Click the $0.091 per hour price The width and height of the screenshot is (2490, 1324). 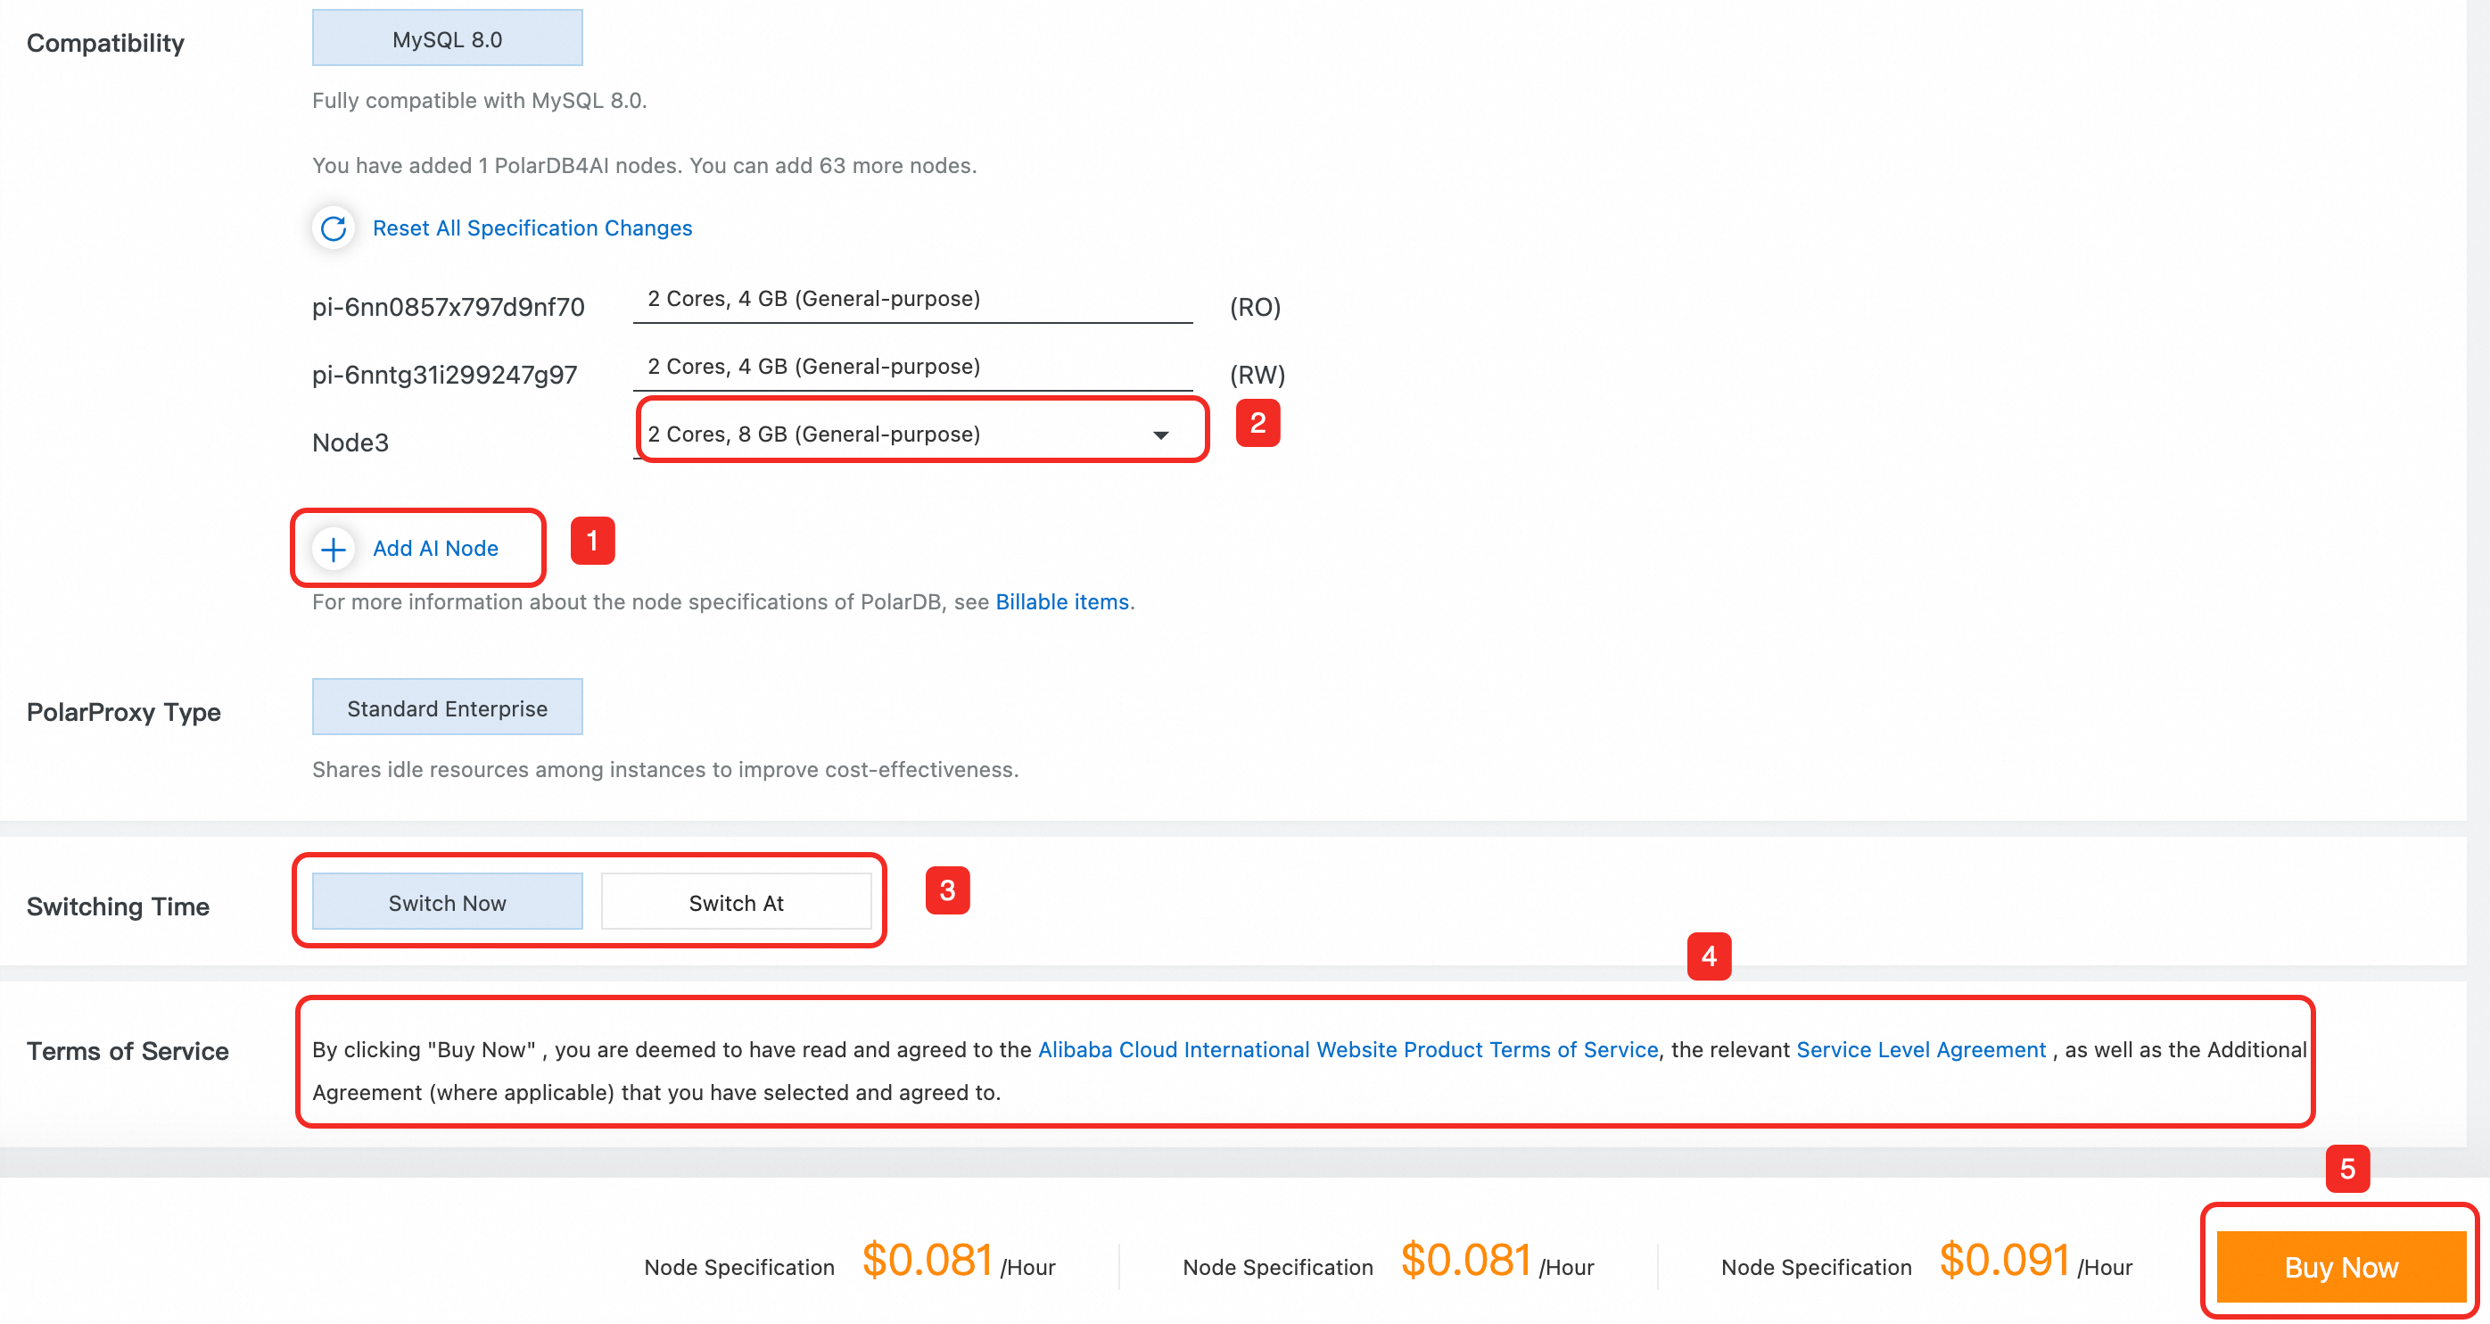(x=2003, y=1260)
